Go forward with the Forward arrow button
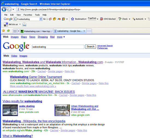The height and width of the screenshot is (138, 150). click(x=9, y=10)
